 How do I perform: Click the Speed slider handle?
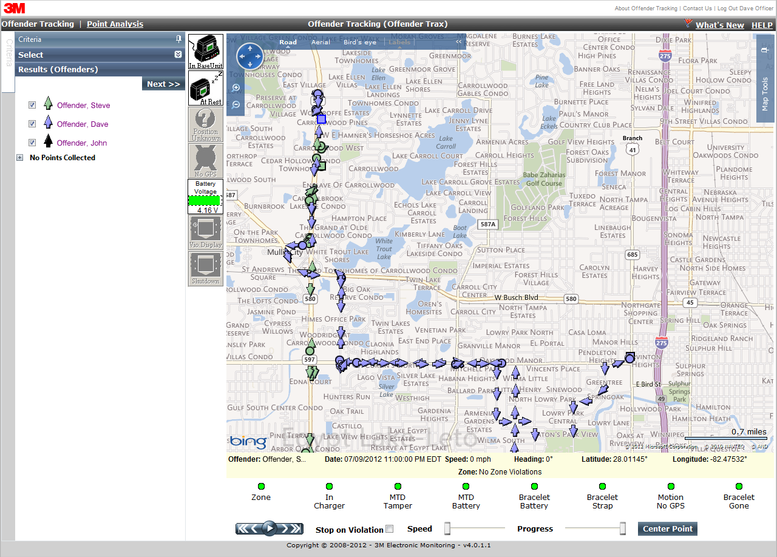(447, 528)
